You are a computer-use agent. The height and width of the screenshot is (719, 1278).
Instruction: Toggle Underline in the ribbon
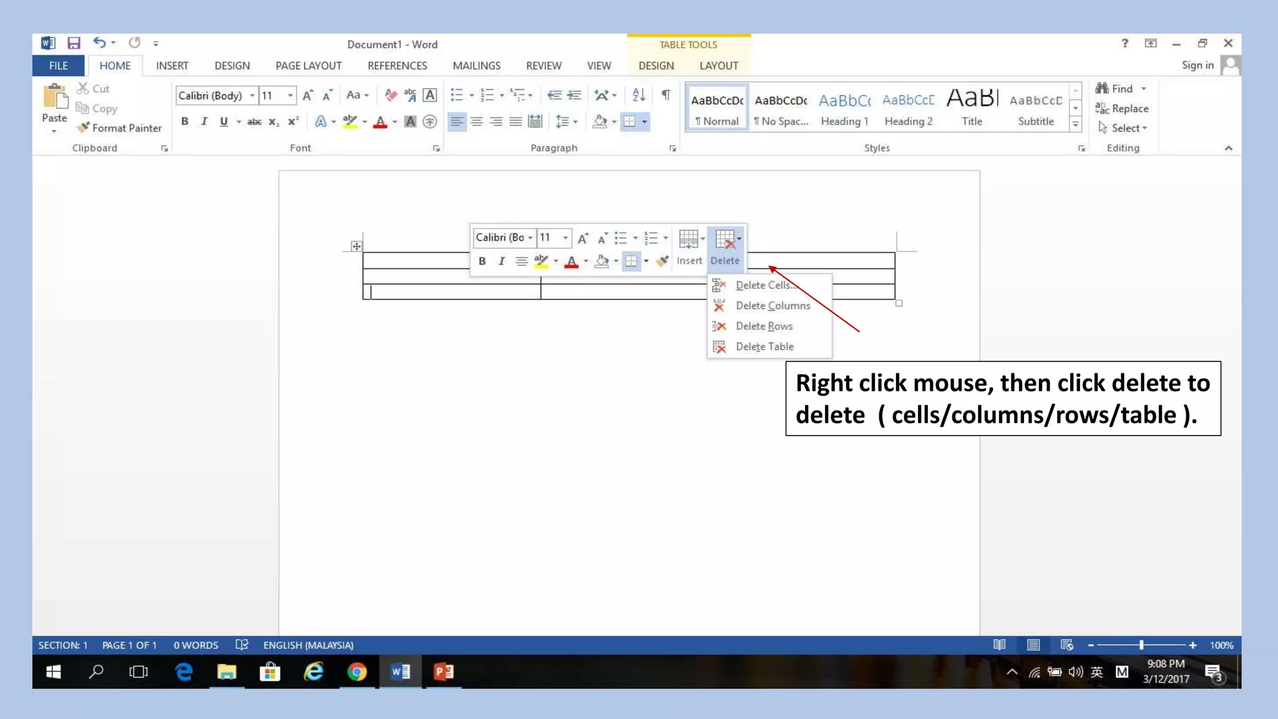(x=223, y=122)
